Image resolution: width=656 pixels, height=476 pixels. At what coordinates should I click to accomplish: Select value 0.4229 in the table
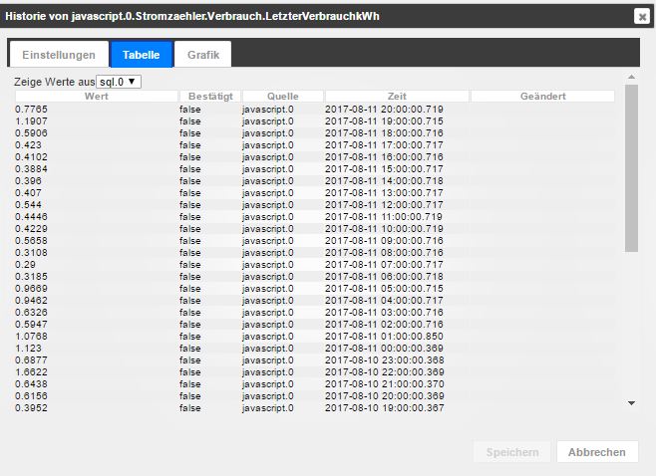(x=31, y=229)
